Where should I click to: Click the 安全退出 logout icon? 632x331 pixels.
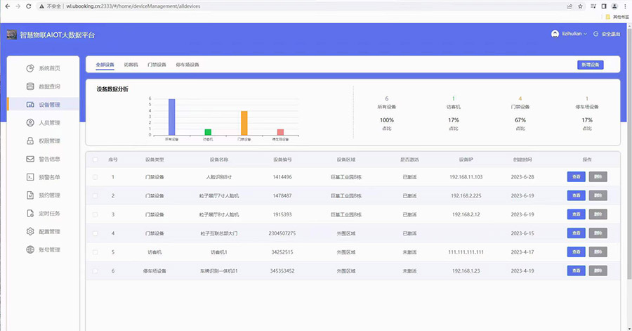point(596,34)
